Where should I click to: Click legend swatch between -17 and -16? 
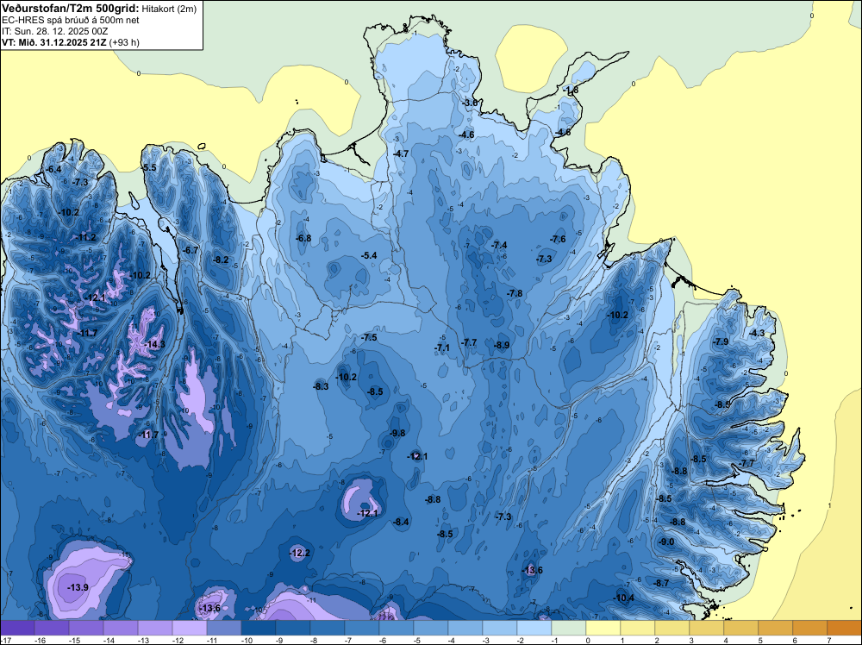[17, 628]
